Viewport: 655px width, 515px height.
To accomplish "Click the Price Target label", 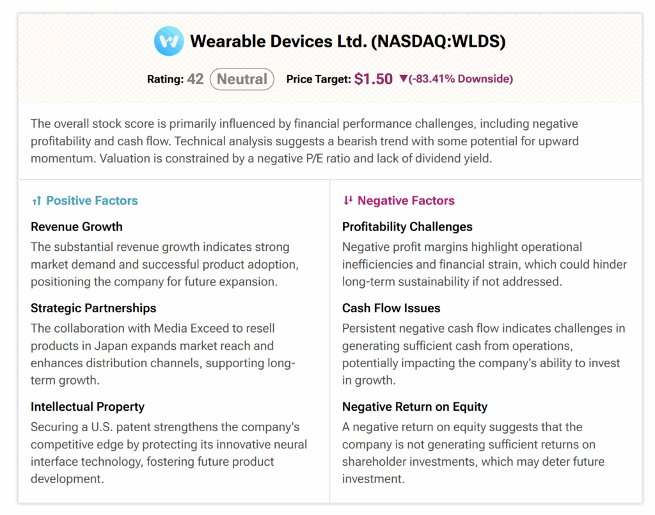I will tap(319, 79).
